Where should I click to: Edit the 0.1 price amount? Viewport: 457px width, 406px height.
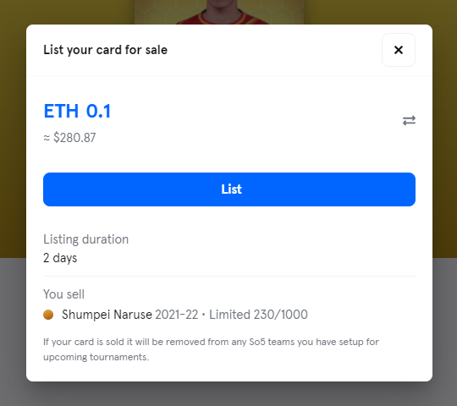click(98, 111)
